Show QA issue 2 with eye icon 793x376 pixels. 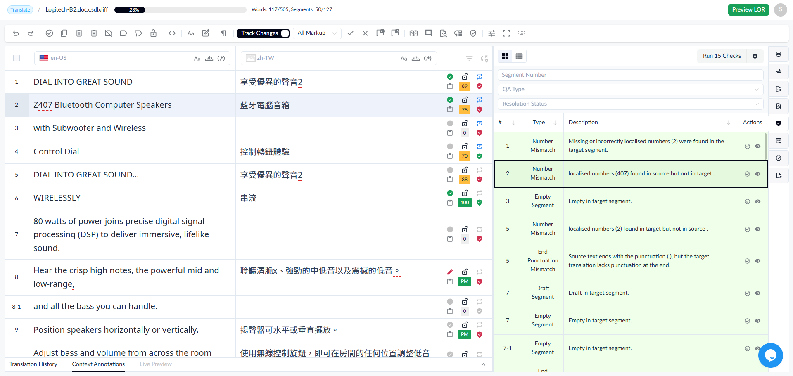[x=757, y=174]
